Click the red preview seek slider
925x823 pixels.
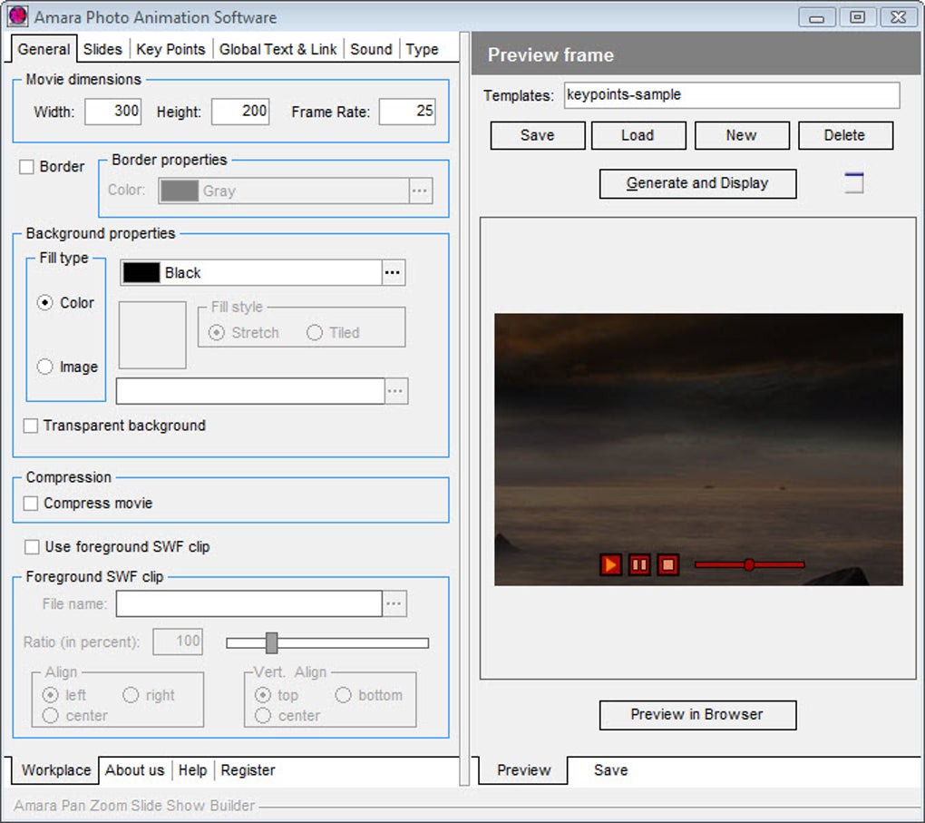749,565
